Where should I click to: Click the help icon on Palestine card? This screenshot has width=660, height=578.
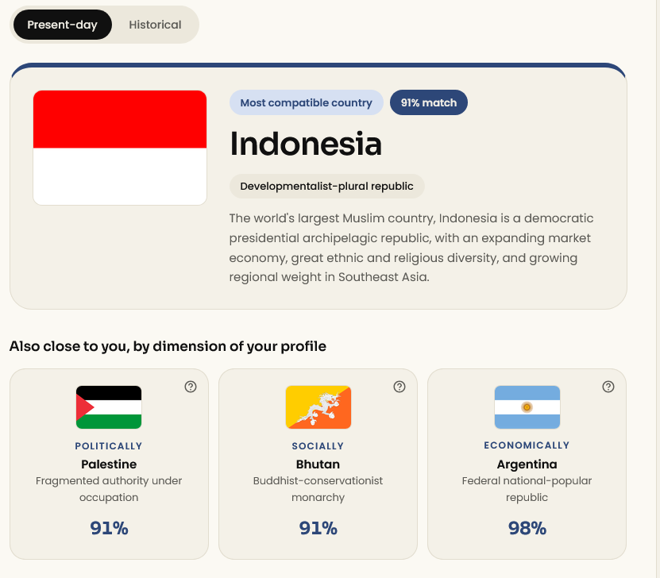pos(191,387)
